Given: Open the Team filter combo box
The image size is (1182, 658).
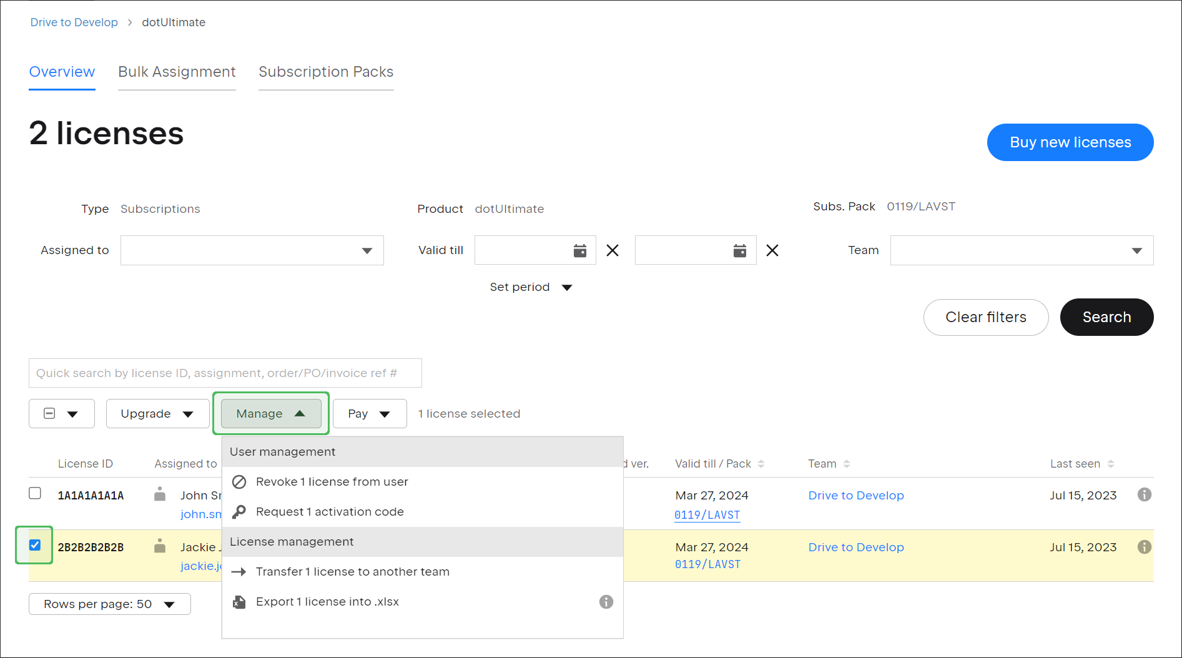Looking at the screenshot, I should pos(1022,250).
